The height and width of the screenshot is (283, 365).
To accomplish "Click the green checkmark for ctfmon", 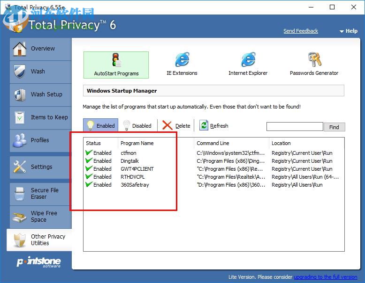I will point(89,153).
